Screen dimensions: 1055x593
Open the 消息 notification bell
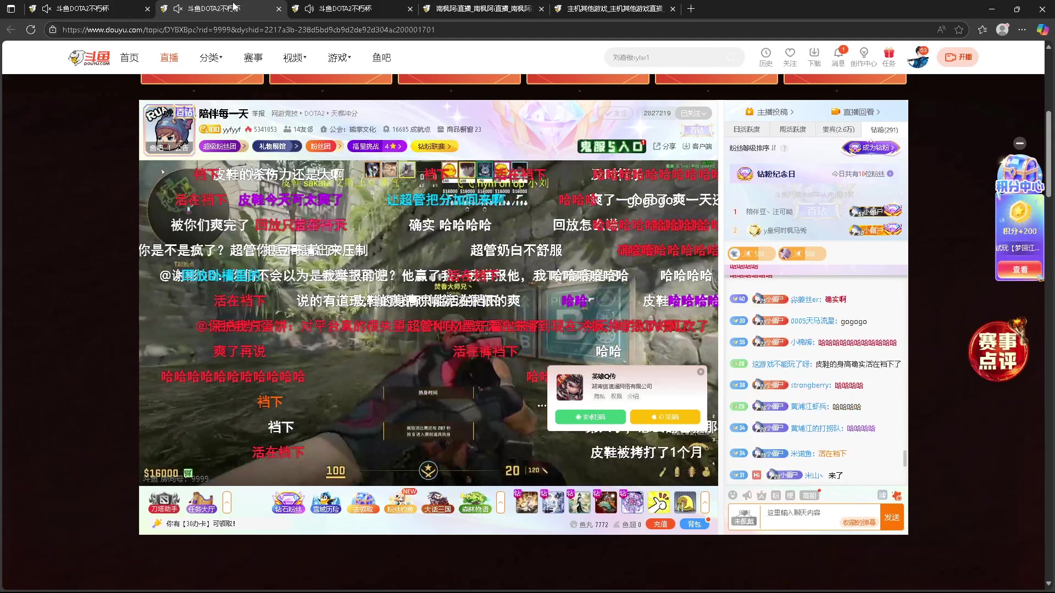coord(839,57)
